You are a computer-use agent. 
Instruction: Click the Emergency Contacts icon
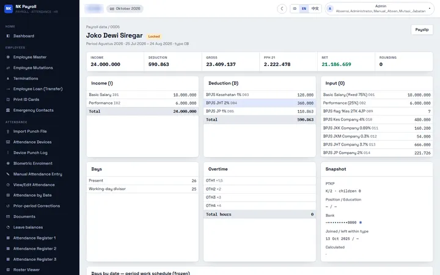click(8, 110)
